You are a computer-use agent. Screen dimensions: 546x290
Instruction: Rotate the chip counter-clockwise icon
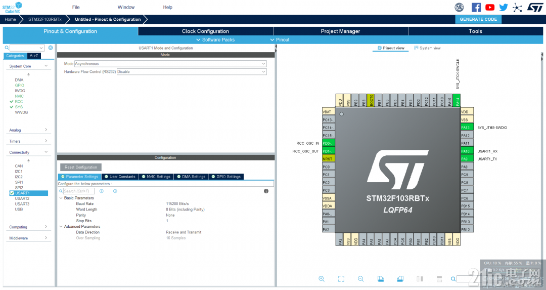400,279
